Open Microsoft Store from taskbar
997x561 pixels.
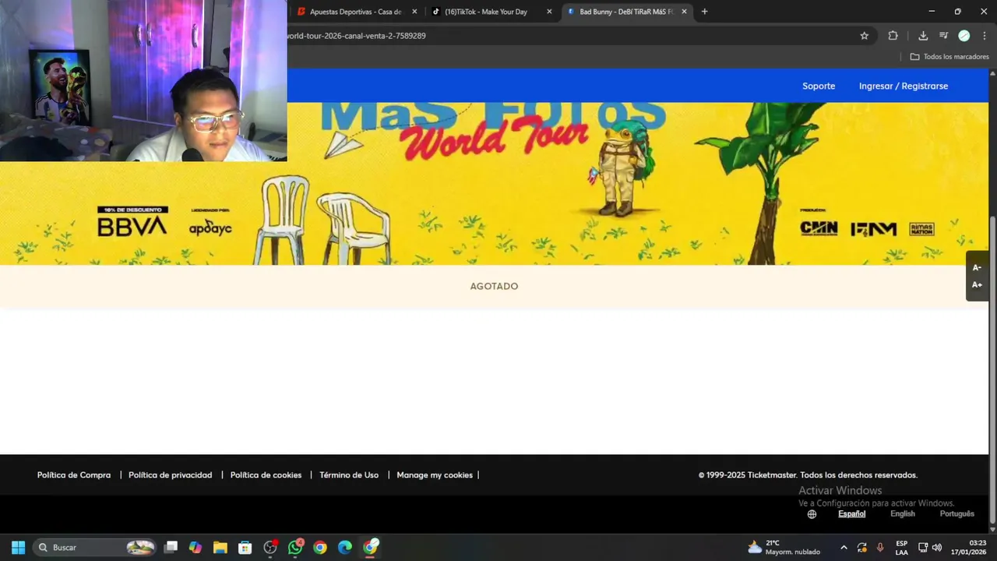click(x=245, y=548)
